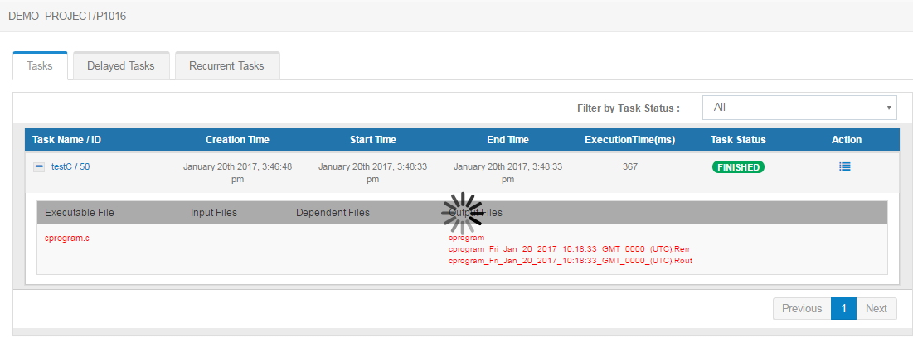The height and width of the screenshot is (337, 913).
Task: Open the action list icon for testC
Action: (845, 166)
